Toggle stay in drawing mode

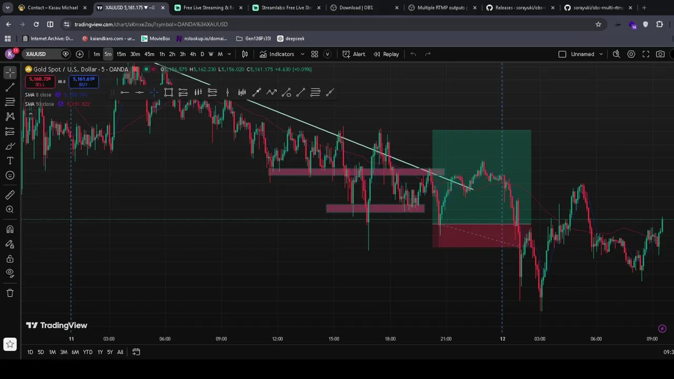[x=10, y=244]
